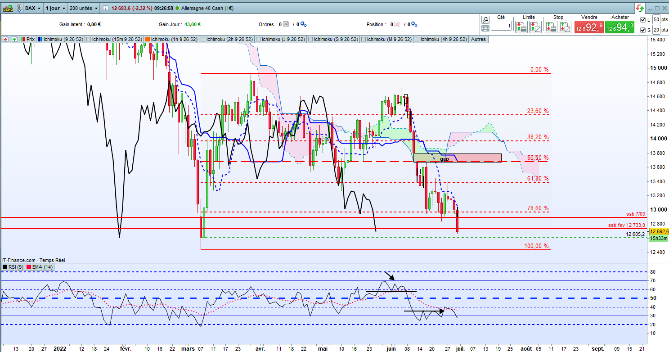Screen dimensions: 669x352
Task: Open position settings gear beside Position
Action: (x=414, y=24)
